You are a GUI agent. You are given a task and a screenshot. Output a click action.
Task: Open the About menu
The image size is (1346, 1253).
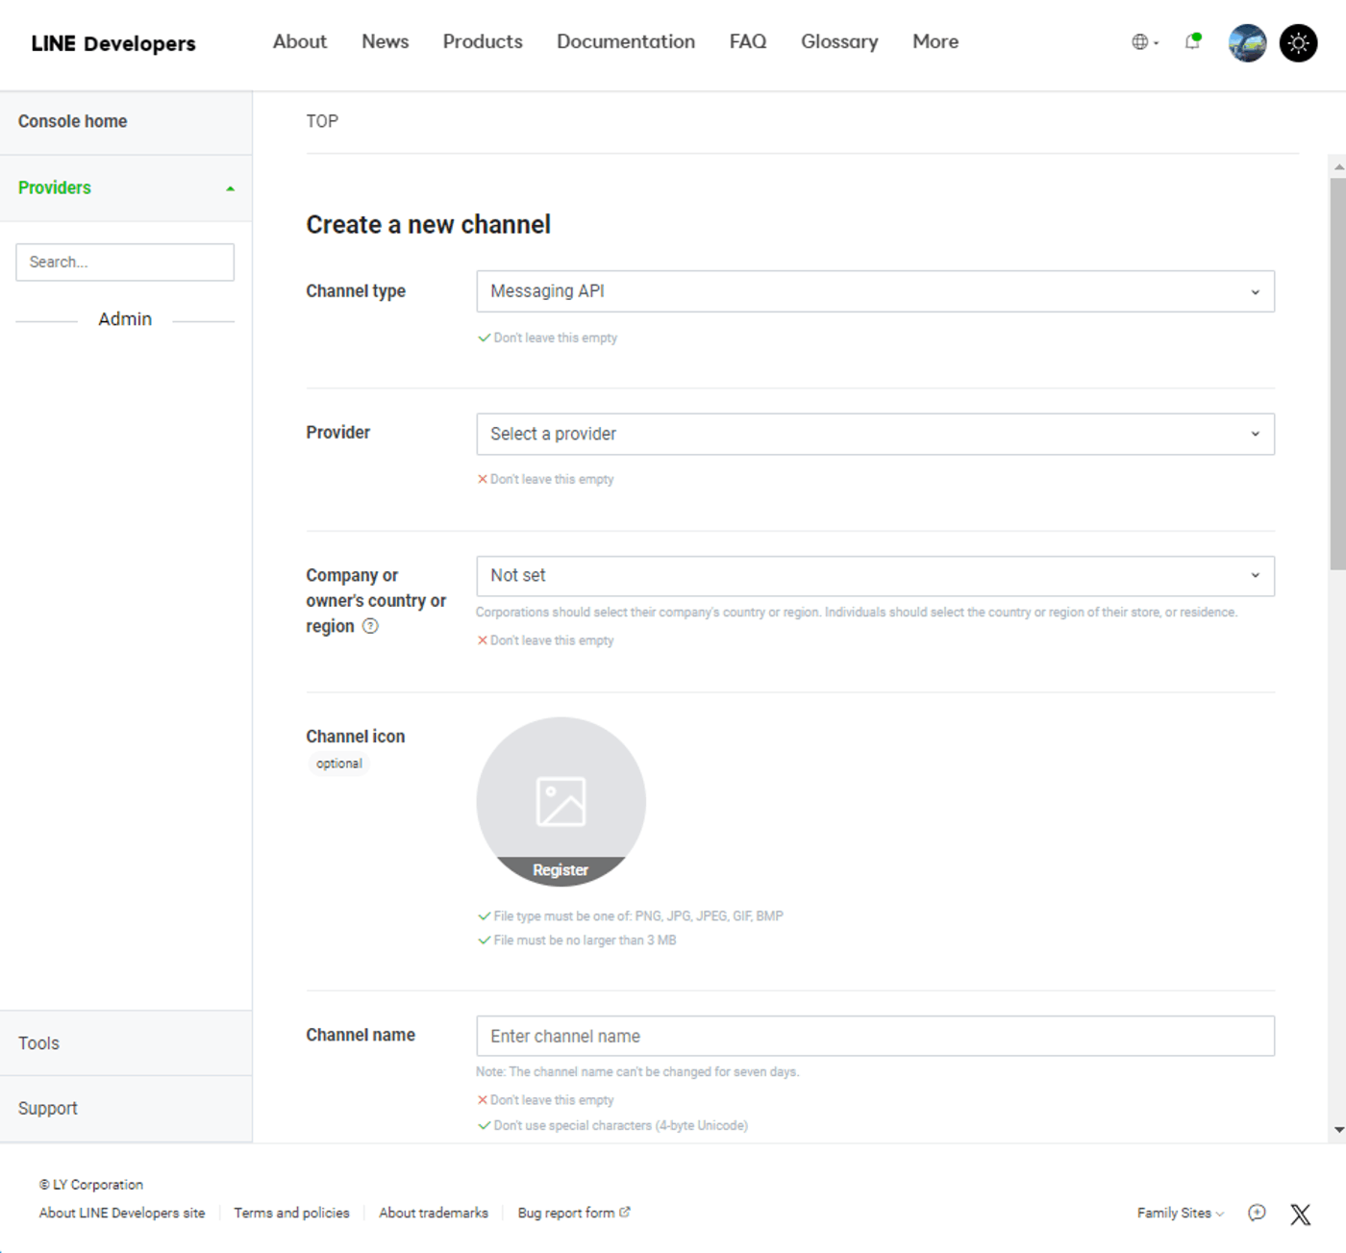[300, 41]
